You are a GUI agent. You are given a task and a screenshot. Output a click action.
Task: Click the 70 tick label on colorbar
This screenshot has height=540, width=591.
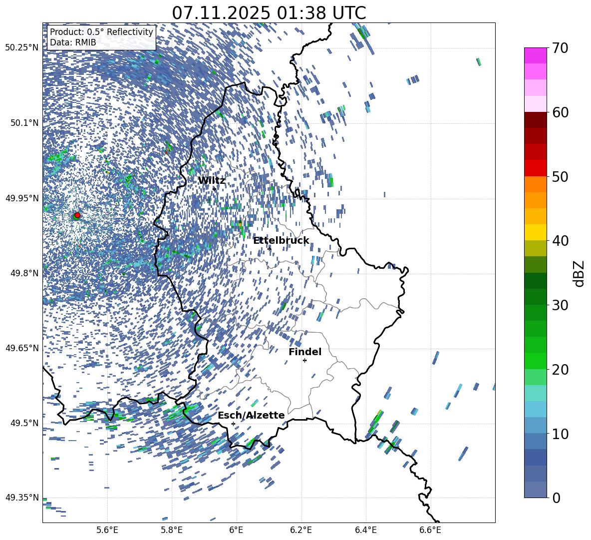point(561,48)
